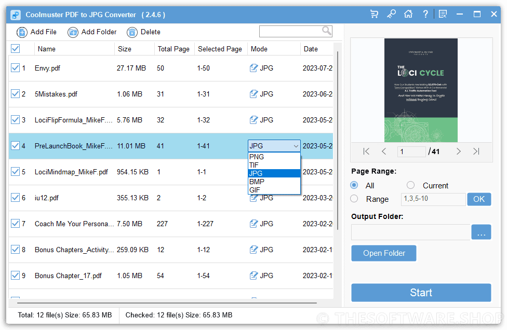Jump to last preview page

pos(476,152)
